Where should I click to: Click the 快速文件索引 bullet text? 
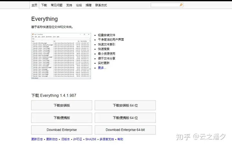point(107,44)
